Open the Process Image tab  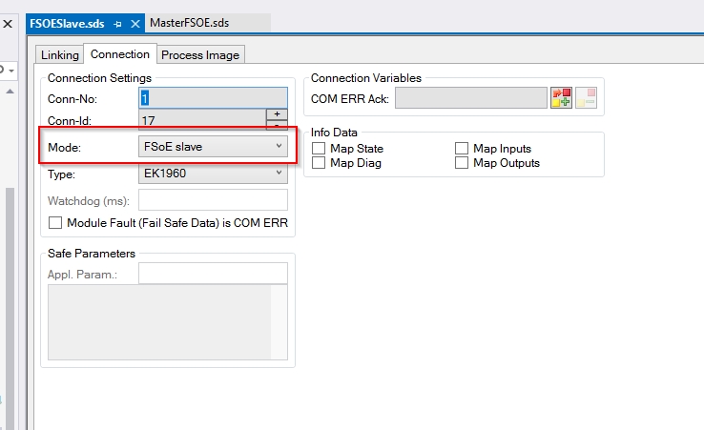click(201, 54)
